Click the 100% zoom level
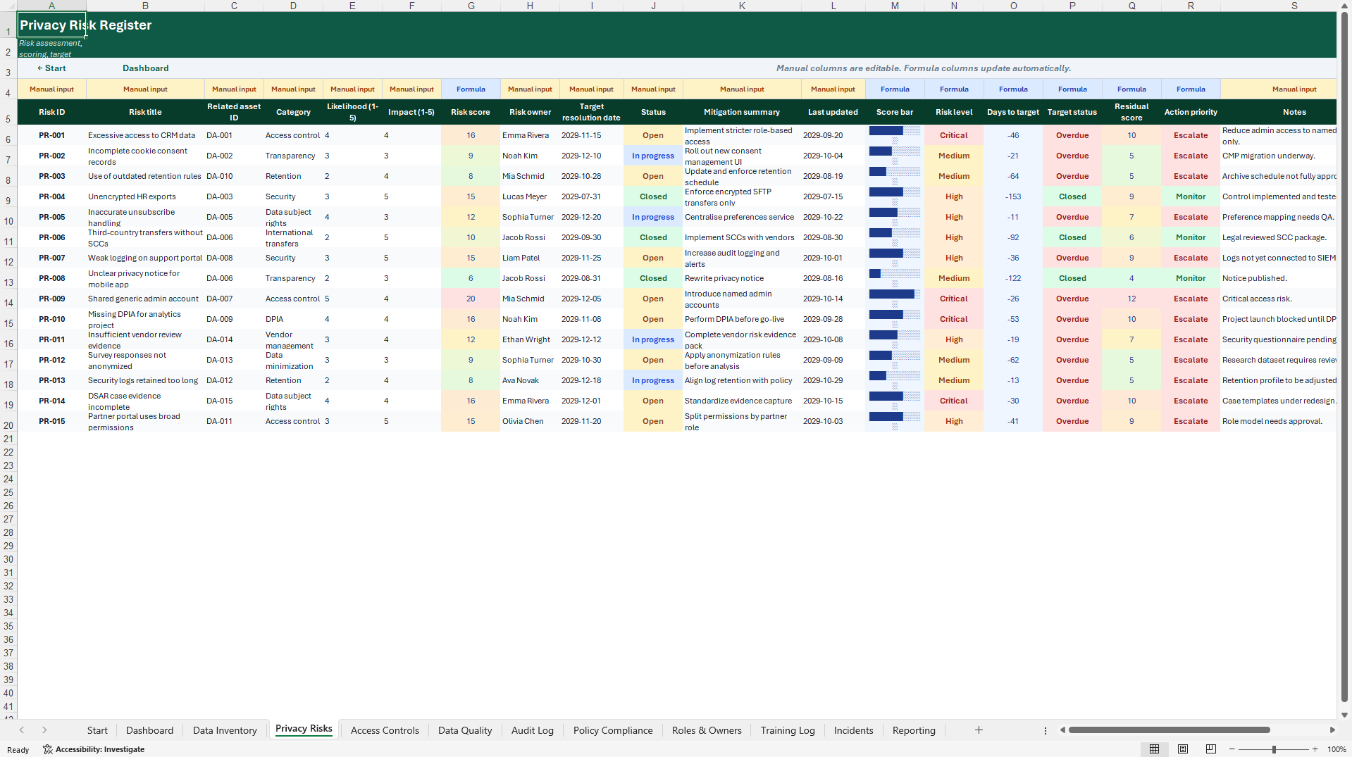The image size is (1352, 757). click(x=1337, y=749)
